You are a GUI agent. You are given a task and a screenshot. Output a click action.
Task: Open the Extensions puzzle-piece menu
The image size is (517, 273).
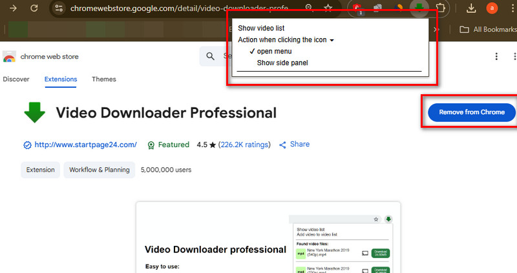440,8
